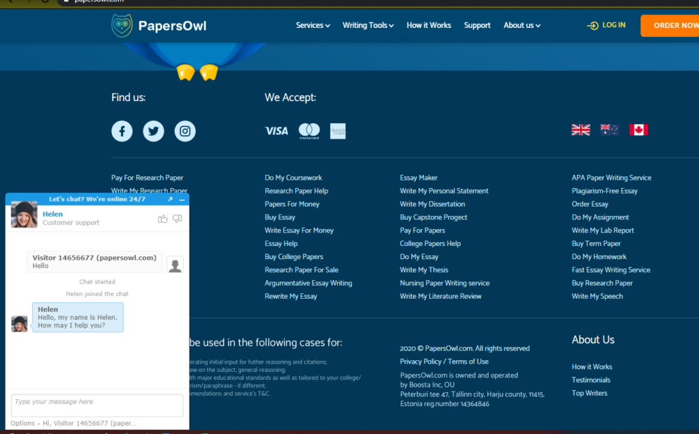
Task: Open the Facebook page icon
Action: tap(122, 131)
